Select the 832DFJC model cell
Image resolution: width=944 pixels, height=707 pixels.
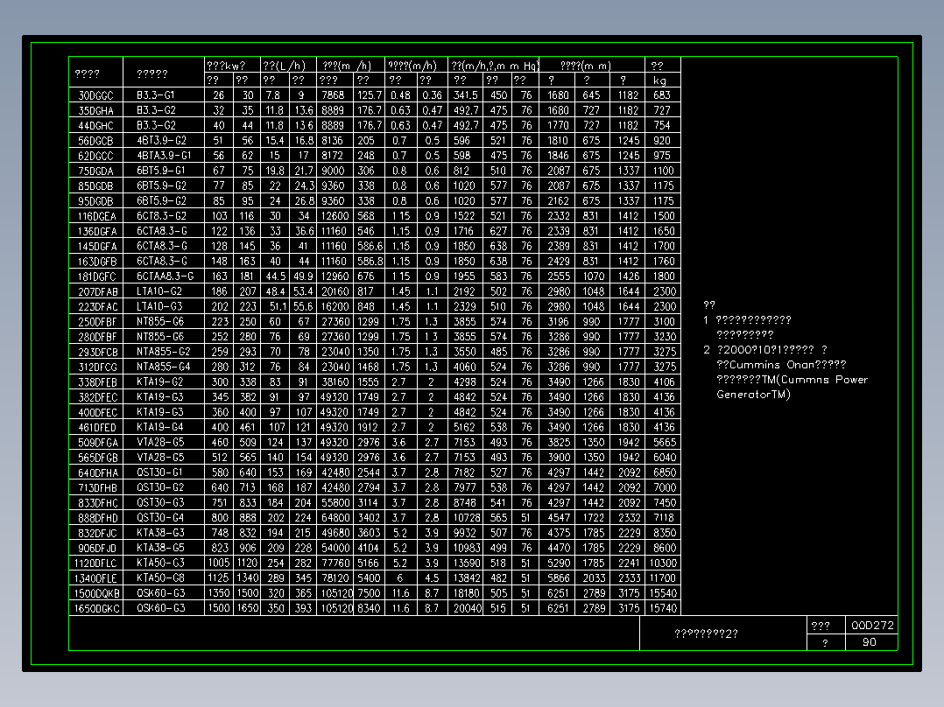tap(95, 533)
